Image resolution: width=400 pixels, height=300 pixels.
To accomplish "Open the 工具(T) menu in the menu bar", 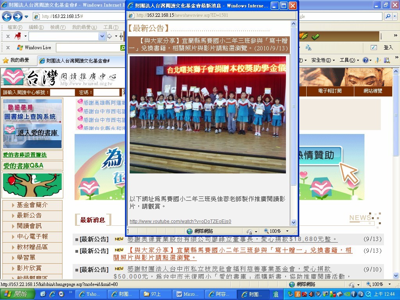I will [x=111, y=27].
